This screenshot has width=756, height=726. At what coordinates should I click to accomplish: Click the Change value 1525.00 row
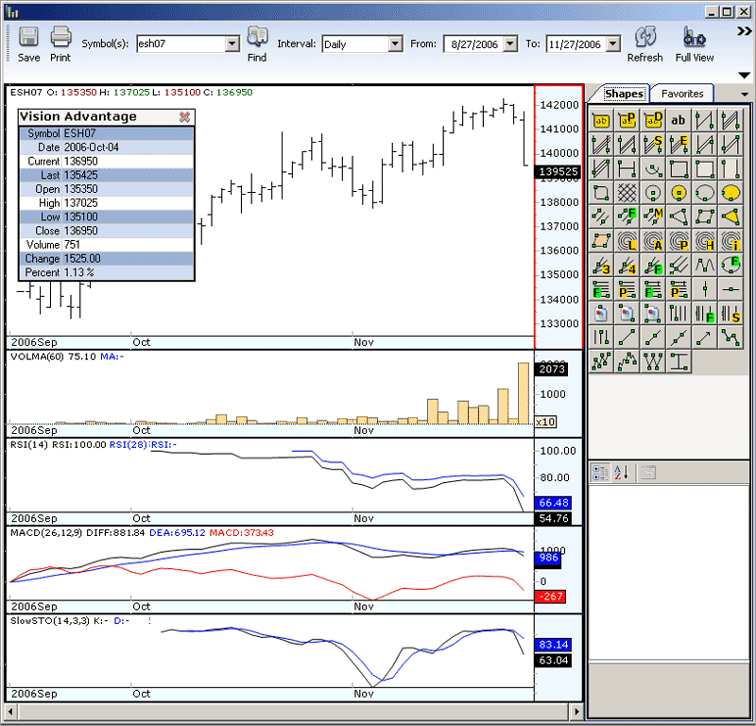click(107, 259)
